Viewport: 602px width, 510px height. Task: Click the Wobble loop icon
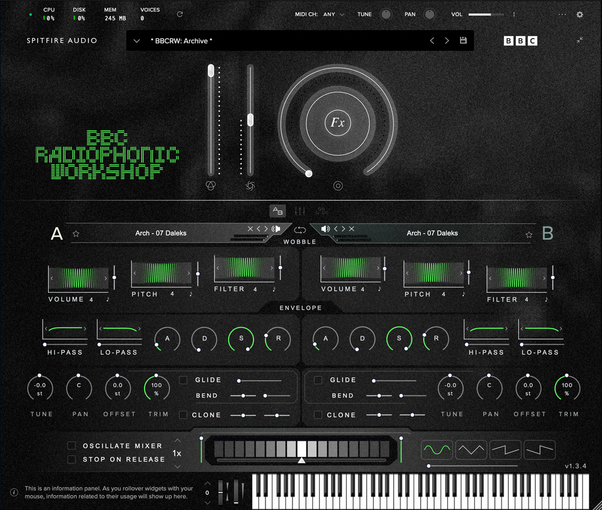coord(299,230)
